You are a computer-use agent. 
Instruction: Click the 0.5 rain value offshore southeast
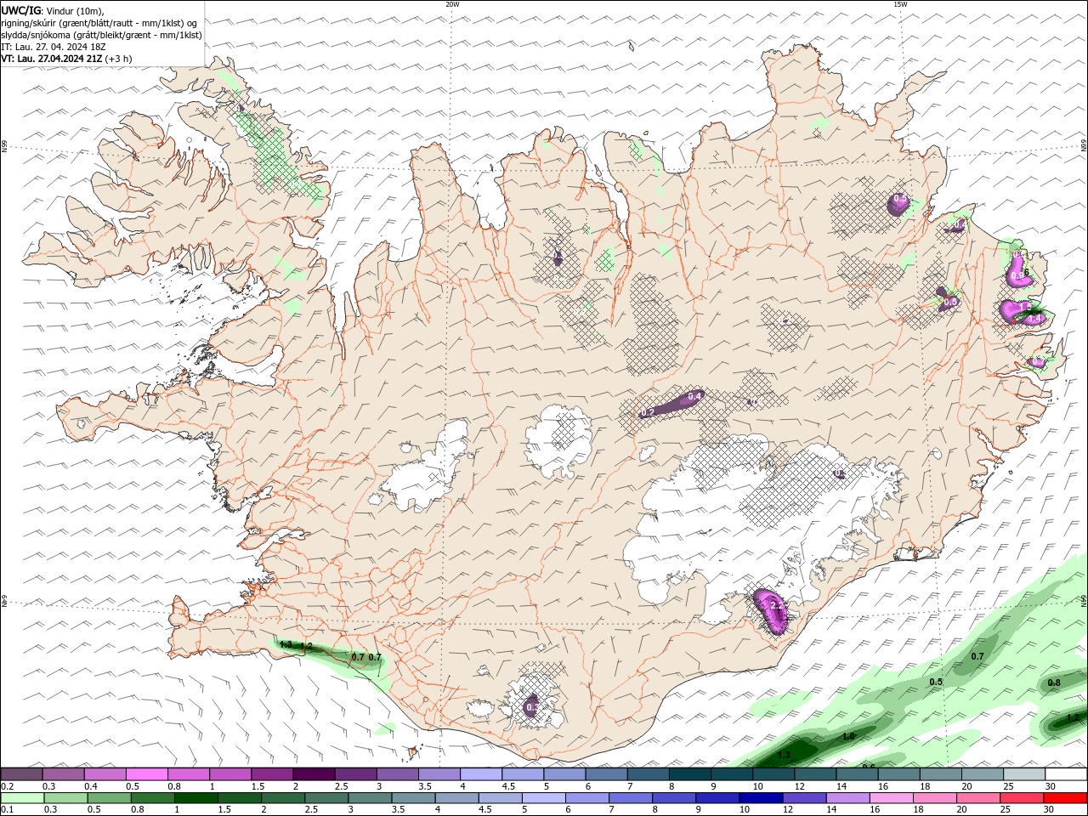pos(936,682)
